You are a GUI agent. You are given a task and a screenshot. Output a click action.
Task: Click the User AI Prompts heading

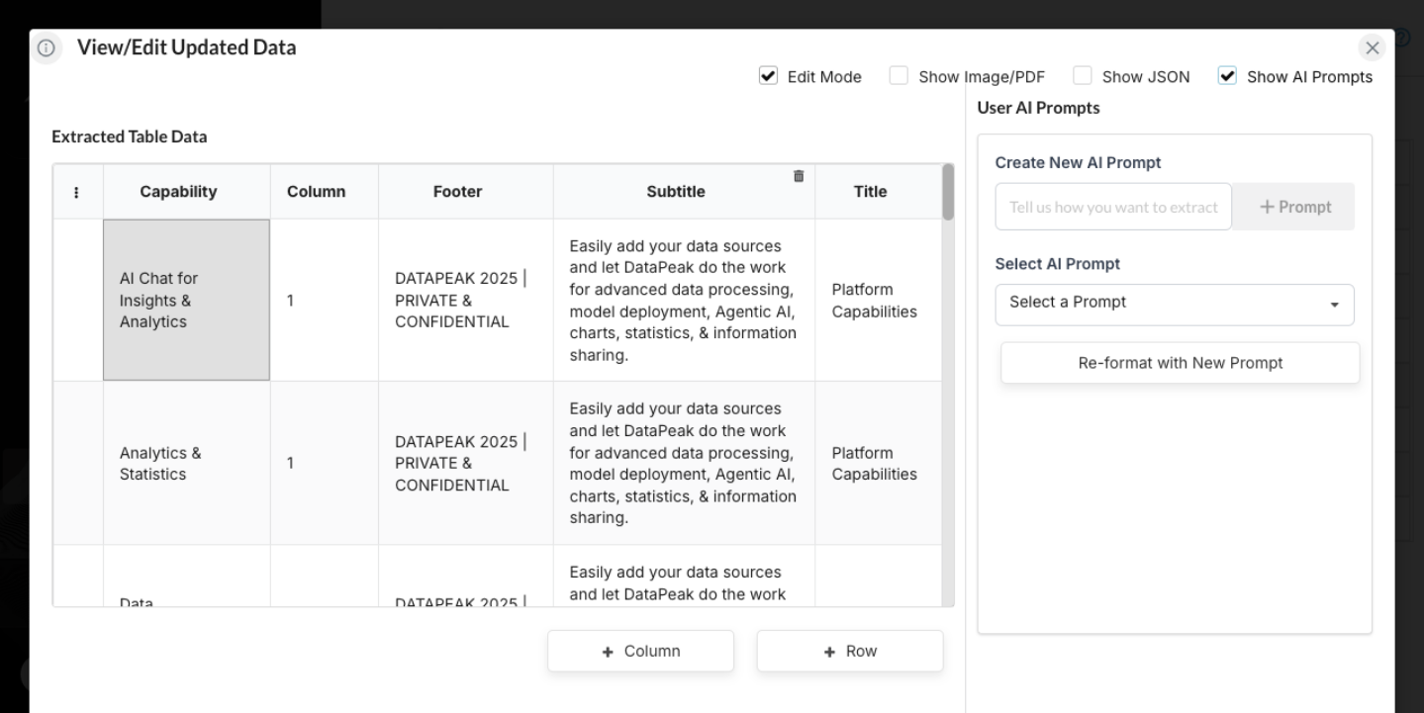1038,108
